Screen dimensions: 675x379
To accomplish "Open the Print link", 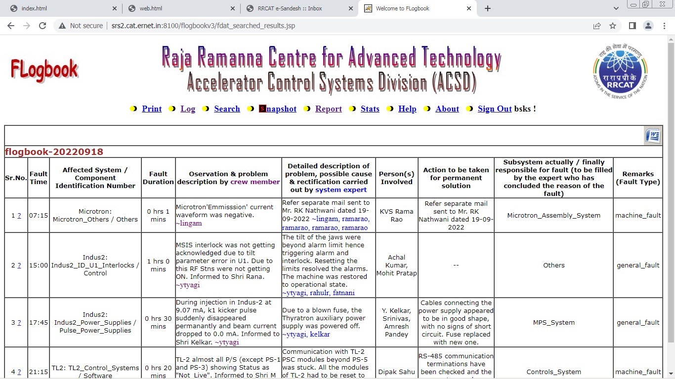I will coord(152,109).
